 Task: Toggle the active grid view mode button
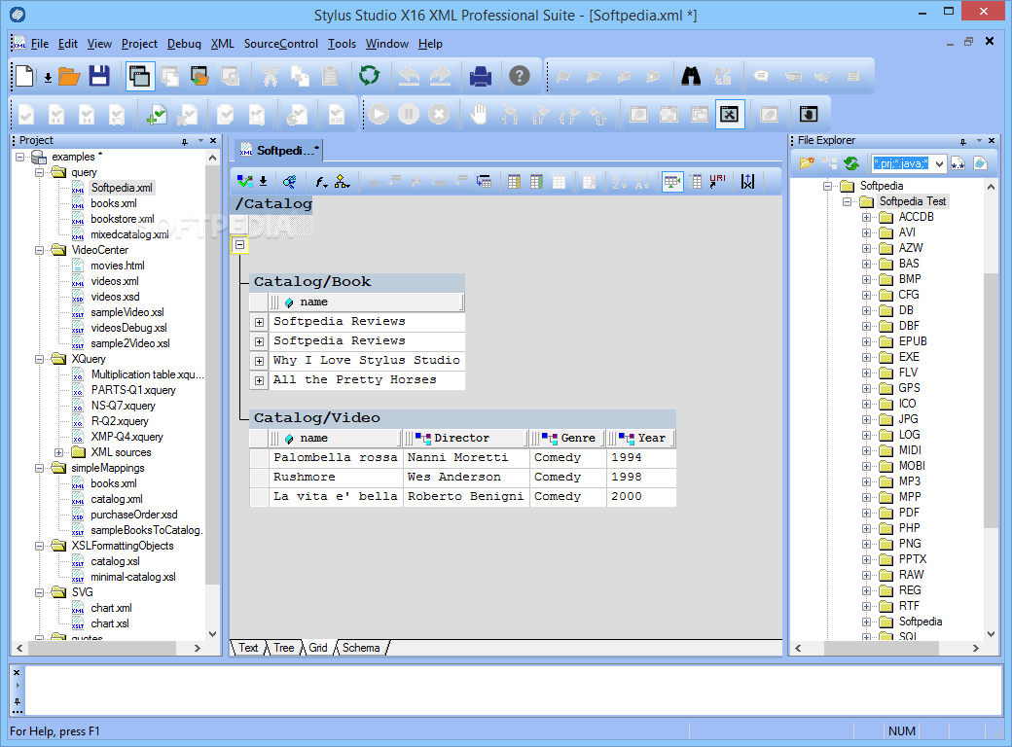pos(671,182)
